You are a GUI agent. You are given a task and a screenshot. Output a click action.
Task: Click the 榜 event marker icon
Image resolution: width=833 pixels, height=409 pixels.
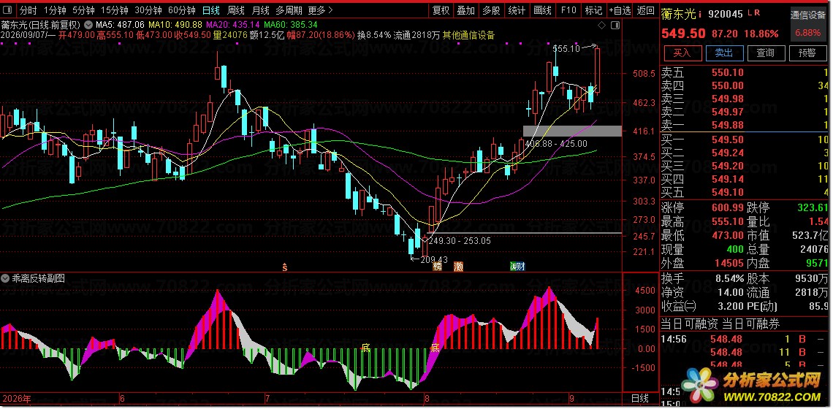pyautogui.click(x=437, y=266)
